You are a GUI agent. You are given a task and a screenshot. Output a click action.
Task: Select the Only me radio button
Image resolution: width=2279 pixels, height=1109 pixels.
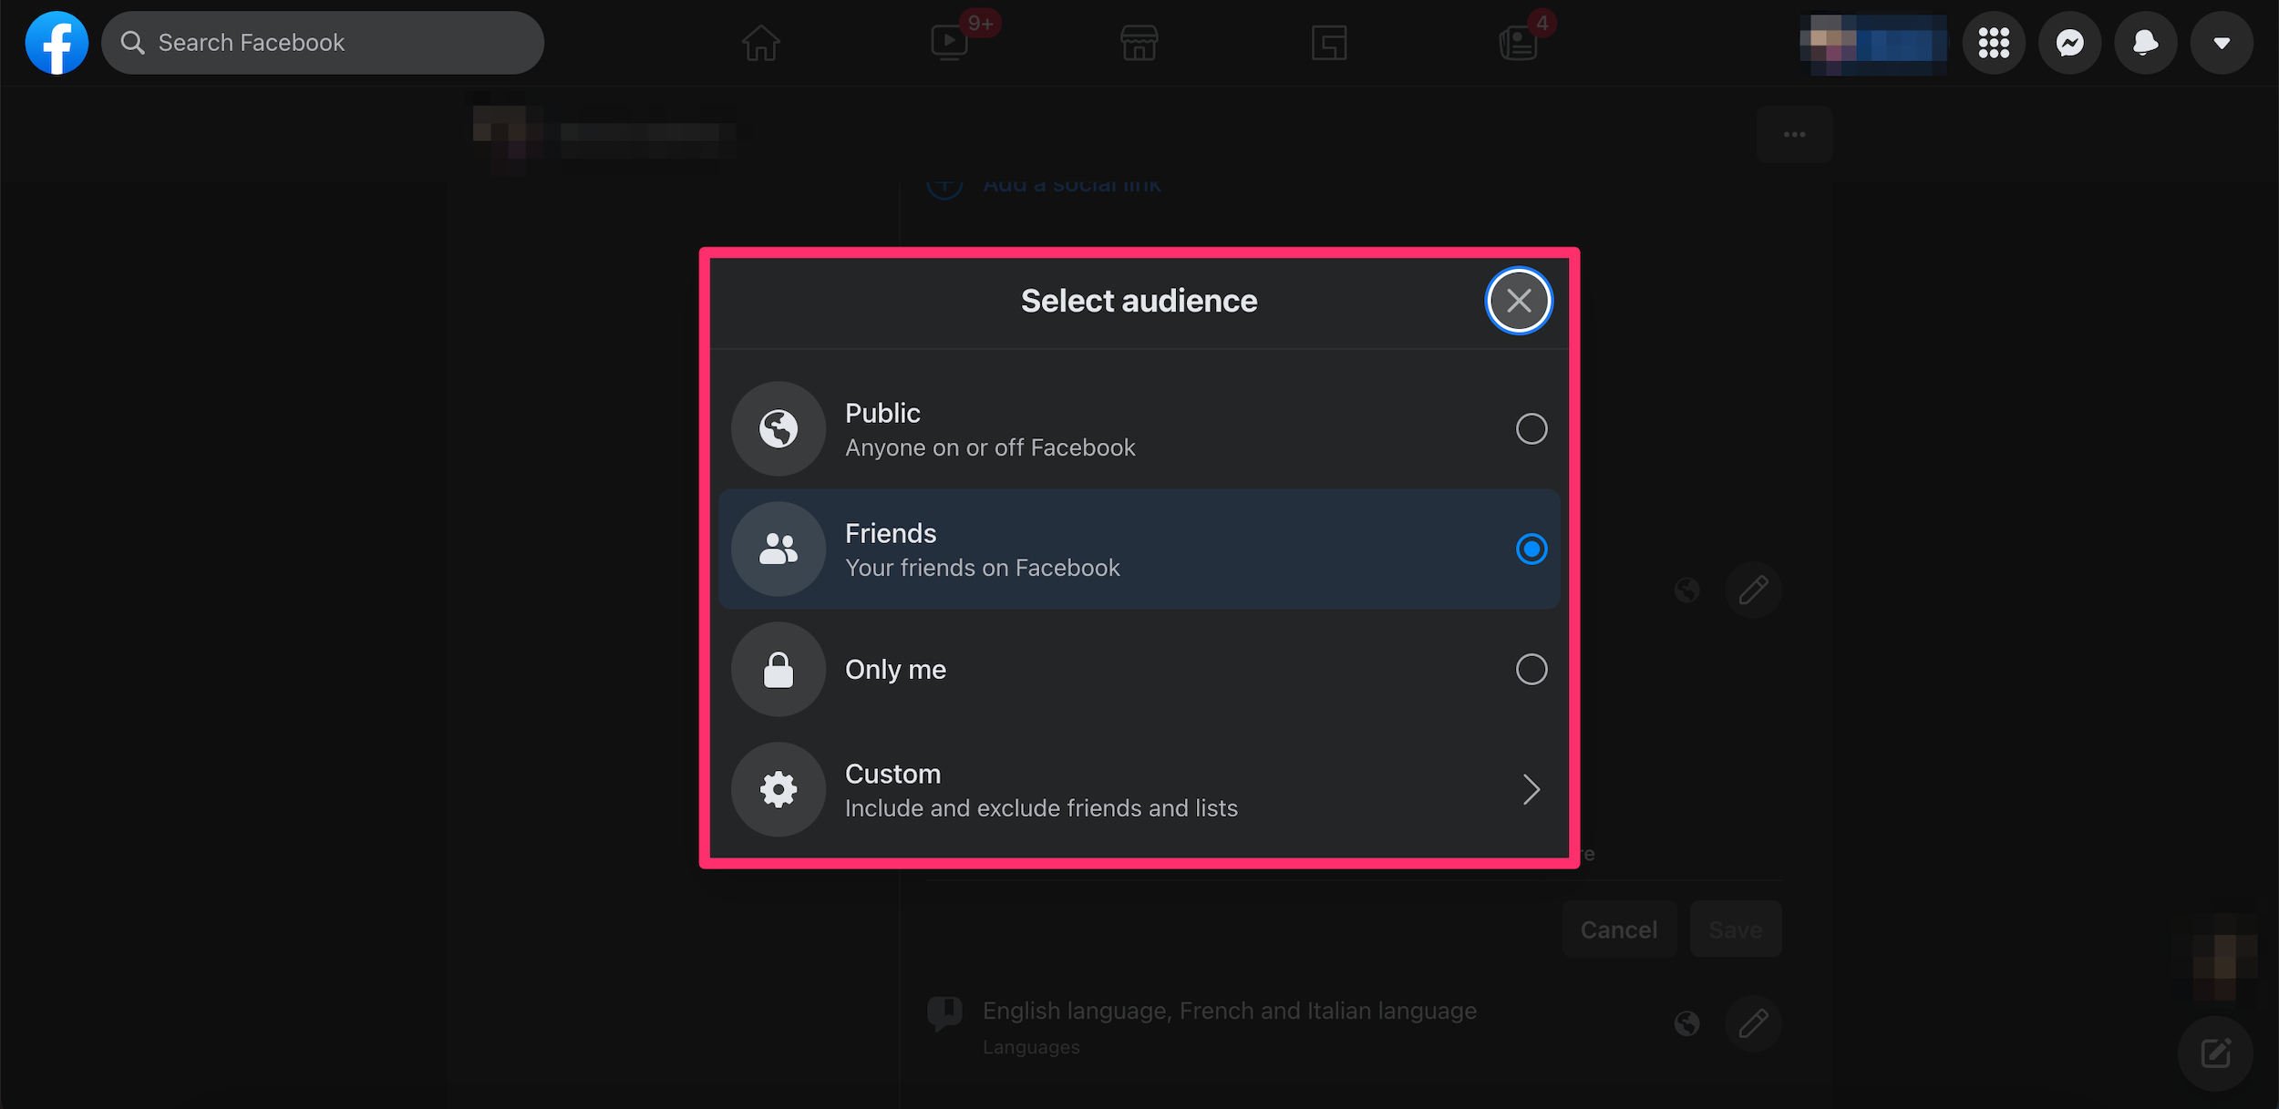1531,669
